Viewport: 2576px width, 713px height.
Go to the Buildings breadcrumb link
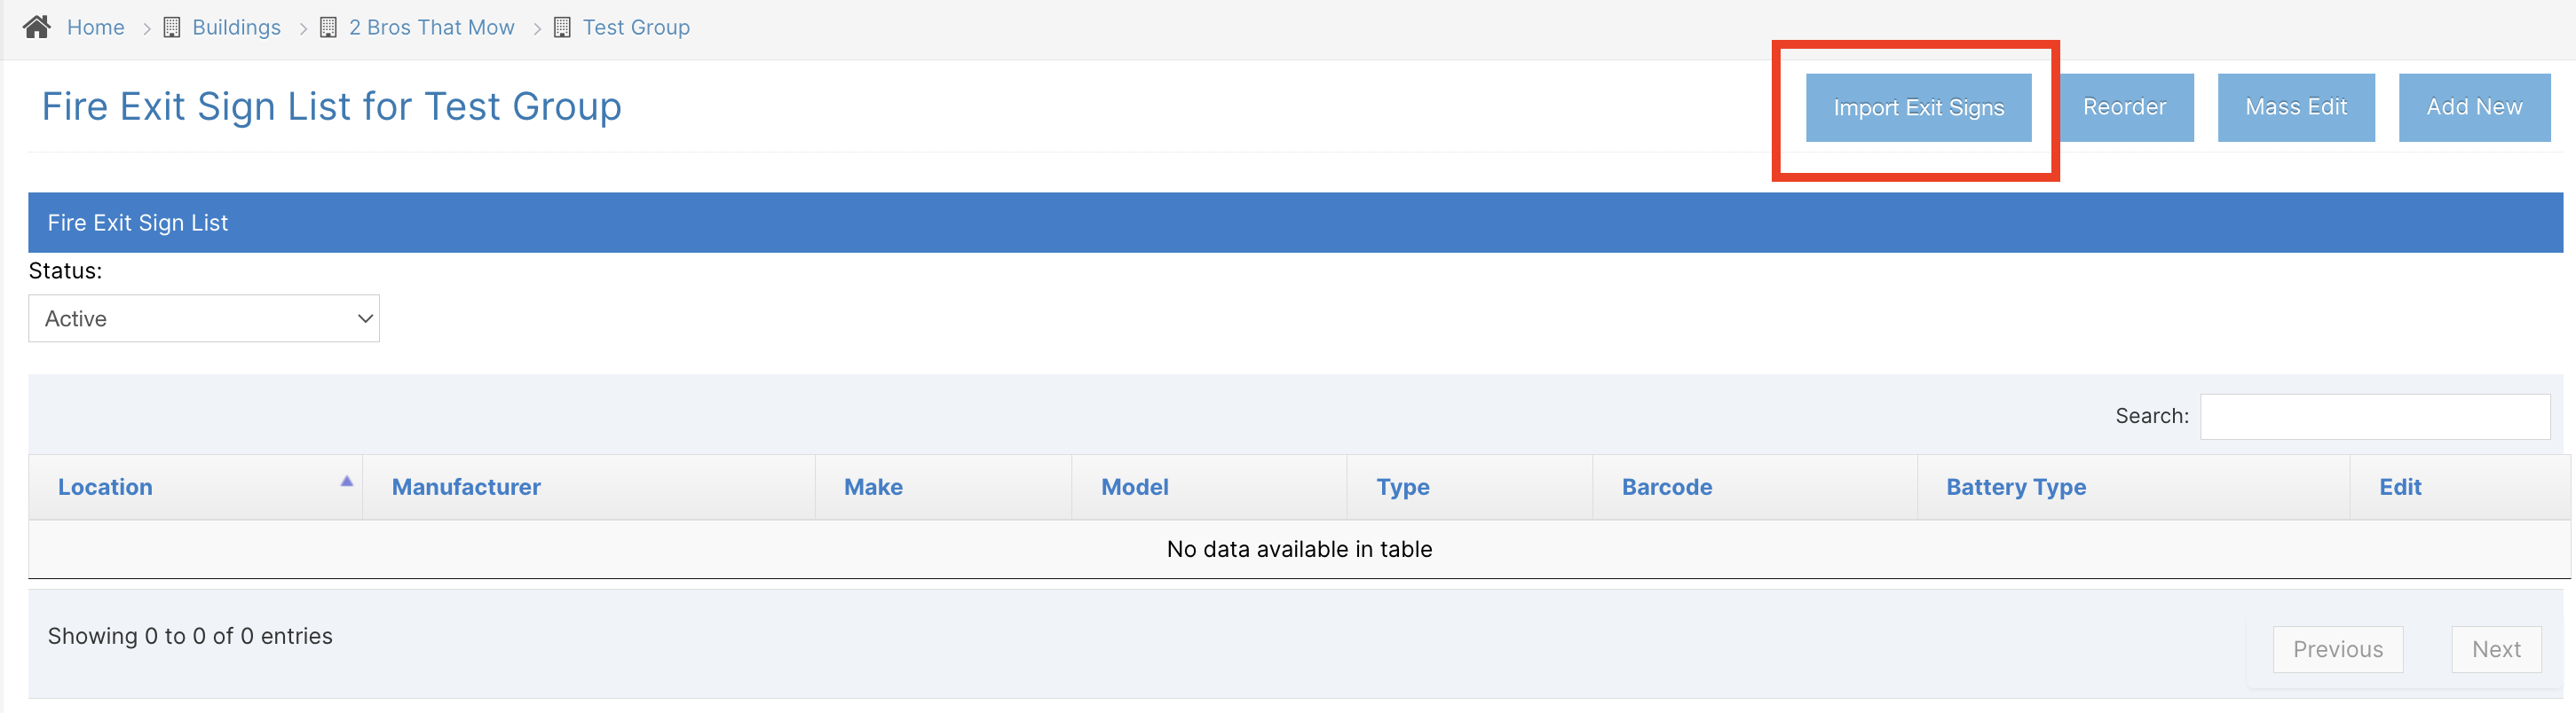point(236,27)
